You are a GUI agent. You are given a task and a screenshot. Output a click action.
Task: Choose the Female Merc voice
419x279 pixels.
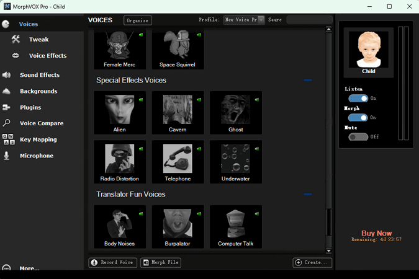click(119, 48)
